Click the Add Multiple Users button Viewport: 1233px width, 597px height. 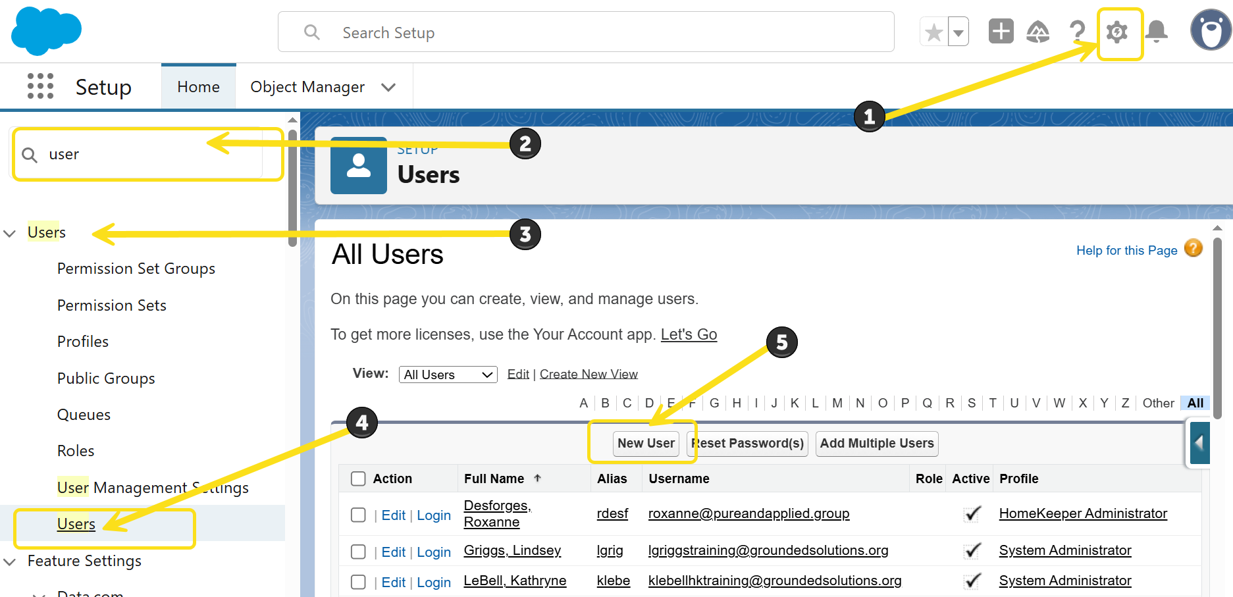coord(876,444)
